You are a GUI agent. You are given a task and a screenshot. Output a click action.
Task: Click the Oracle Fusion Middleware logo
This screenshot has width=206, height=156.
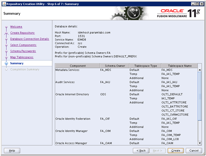click(x=179, y=13)
